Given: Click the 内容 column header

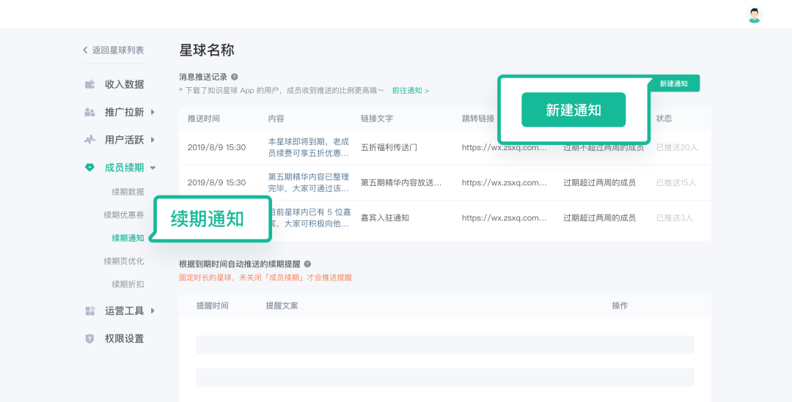Looking at the screenshot, I should pos(276,119).
